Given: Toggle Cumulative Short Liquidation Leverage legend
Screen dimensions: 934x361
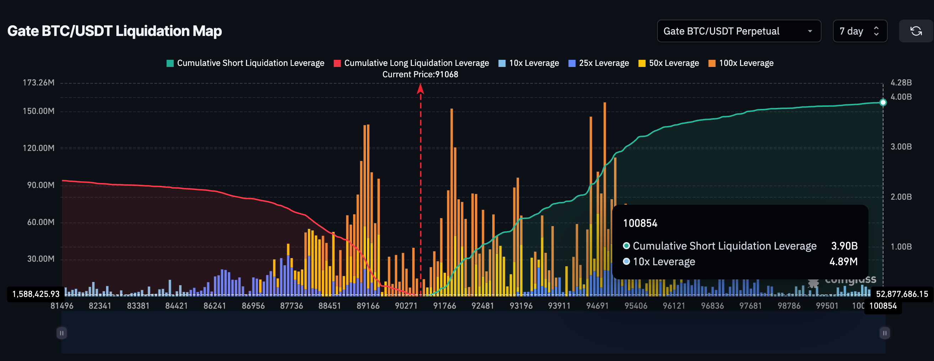Looking at the screenshot, I should coord(246,63).
